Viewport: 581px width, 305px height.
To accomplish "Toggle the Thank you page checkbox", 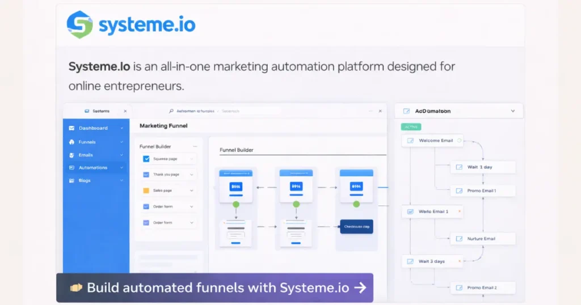I will click(146, 175).
